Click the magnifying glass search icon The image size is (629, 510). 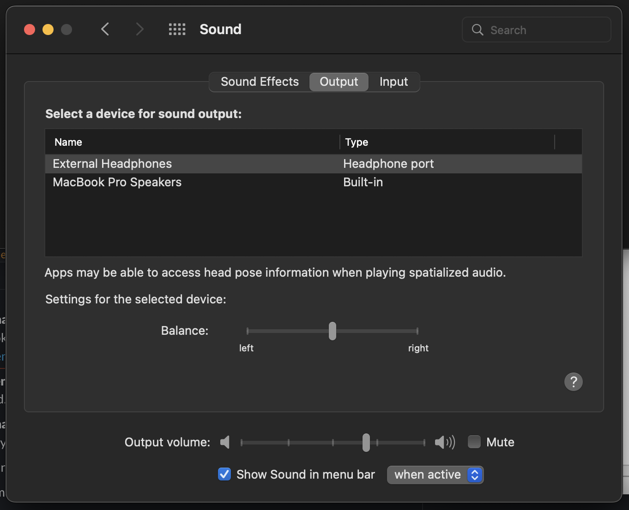click(x=478, y=30)
